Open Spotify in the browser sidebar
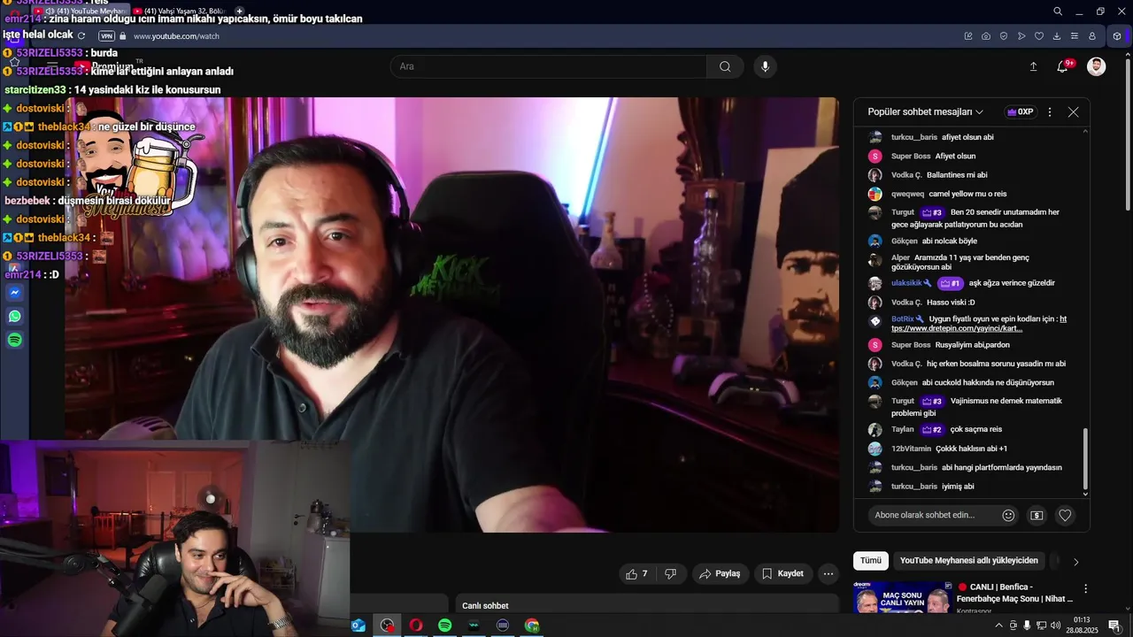This screenshot has height=637, width=1133. click(x=15, y=340)
